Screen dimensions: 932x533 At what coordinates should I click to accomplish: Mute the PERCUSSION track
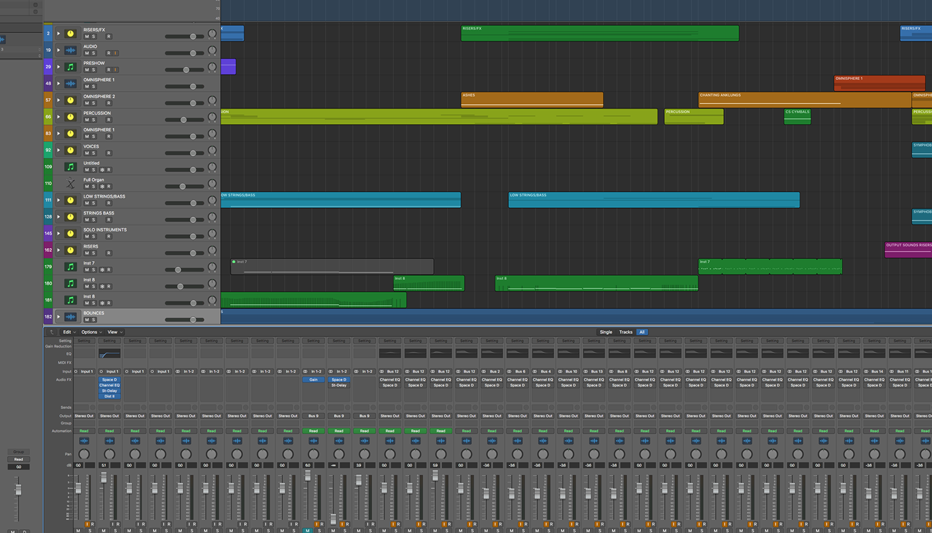coord(87,120)
